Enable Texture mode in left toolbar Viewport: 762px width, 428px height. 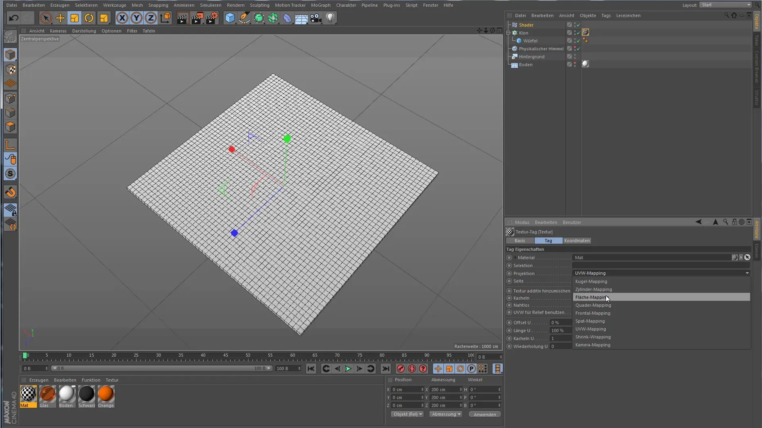click(11, 69)
